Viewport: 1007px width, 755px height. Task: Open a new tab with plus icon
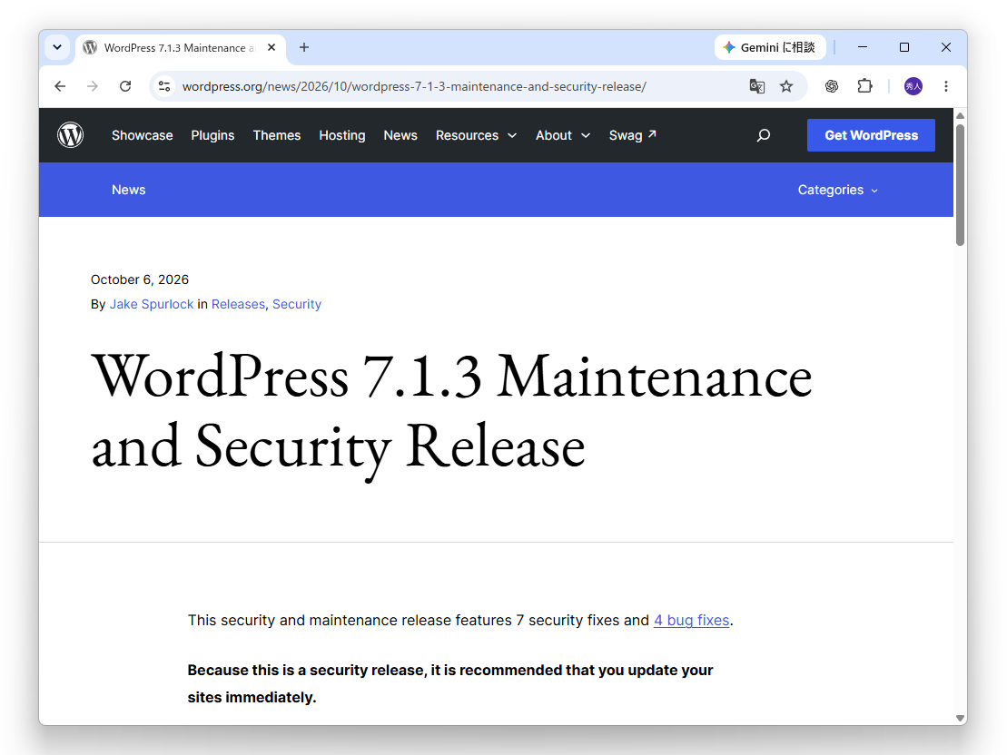click(304, 47)
